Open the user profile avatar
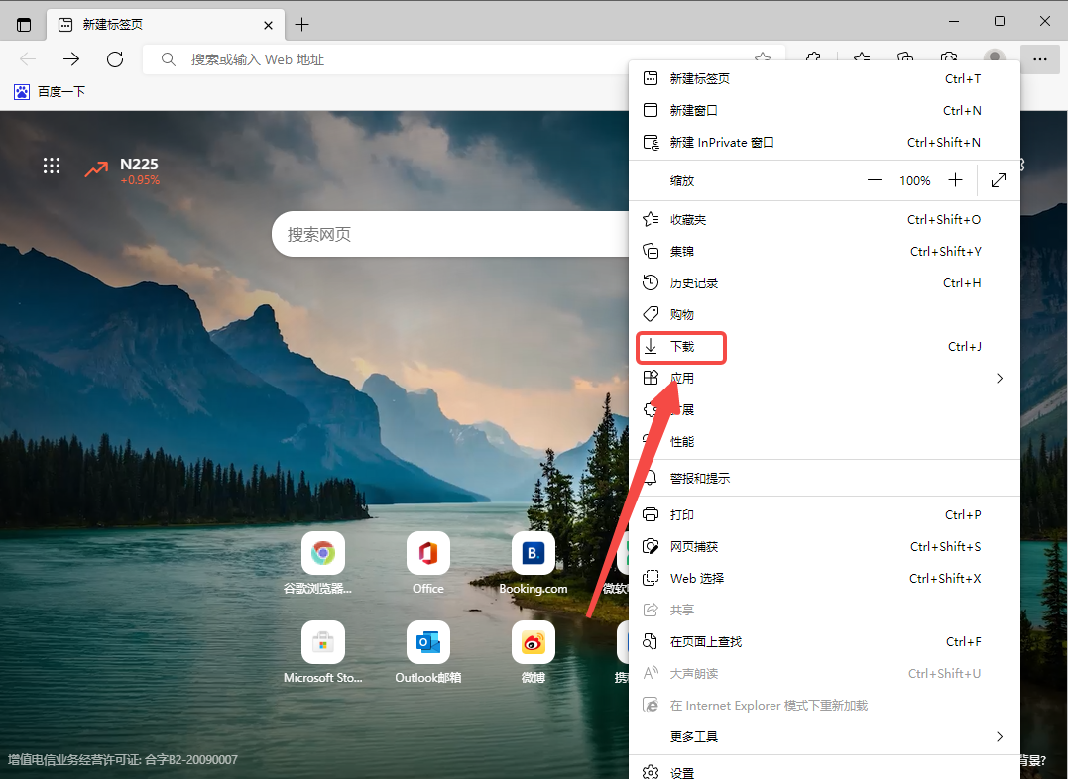The image size is (1068, 779). [x=995, y=57]
